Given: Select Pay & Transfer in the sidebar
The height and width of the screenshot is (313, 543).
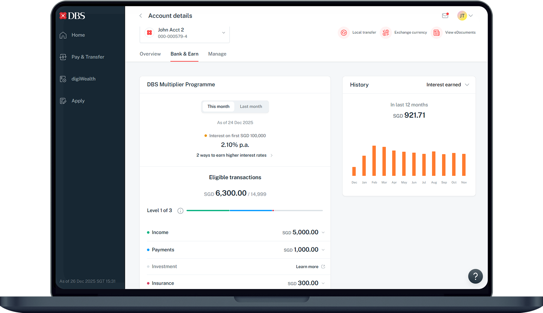Looking at the screenshot, I should pos(63,57).
